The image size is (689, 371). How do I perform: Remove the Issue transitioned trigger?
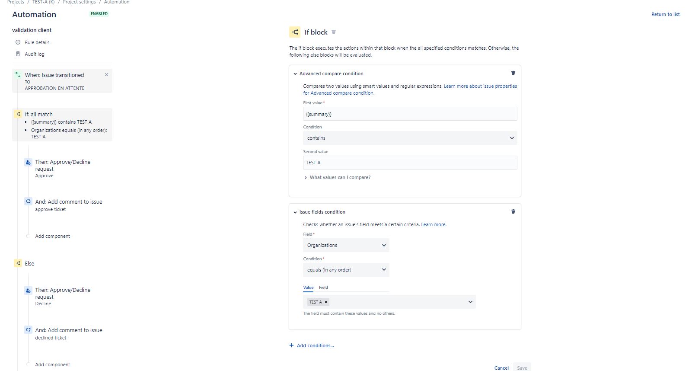click(106, 75)
